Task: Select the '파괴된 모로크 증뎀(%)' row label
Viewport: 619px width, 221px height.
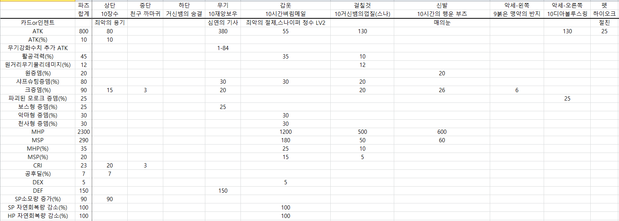Action: (37, 98)
